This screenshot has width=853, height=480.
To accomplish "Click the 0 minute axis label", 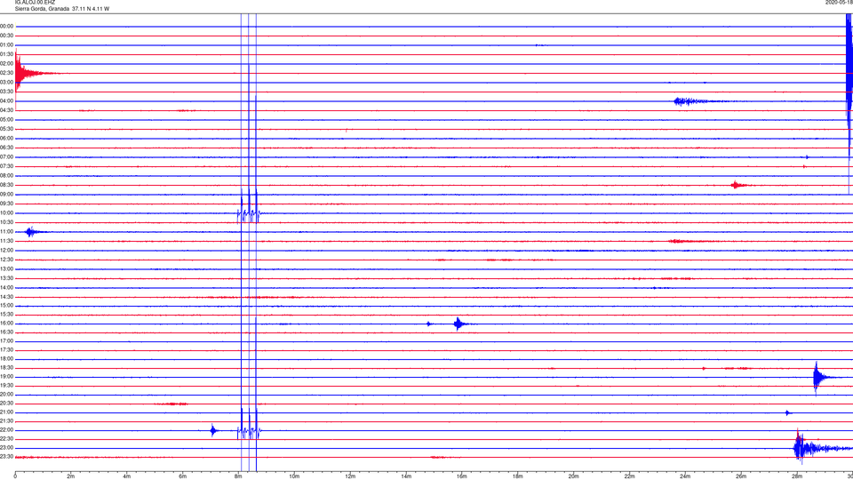I will click(15, 476).
